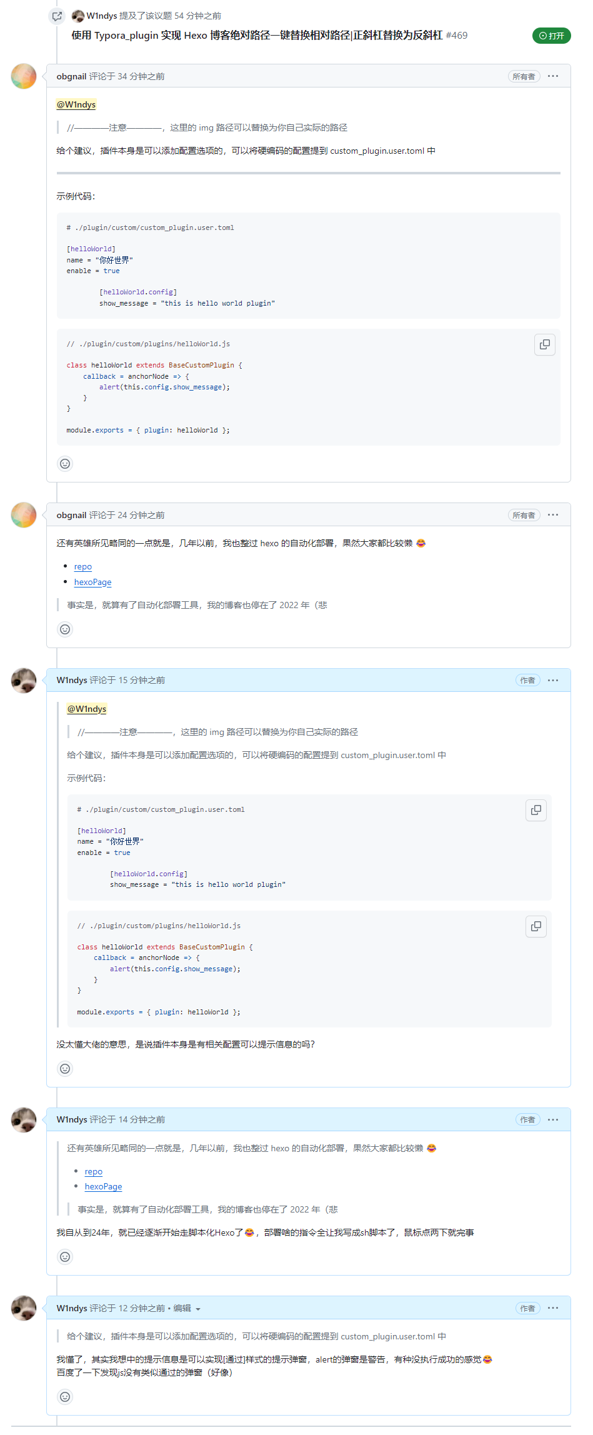View obgnail's avatar on the first comment
The image size is (593, 1435).
[24, 76]
